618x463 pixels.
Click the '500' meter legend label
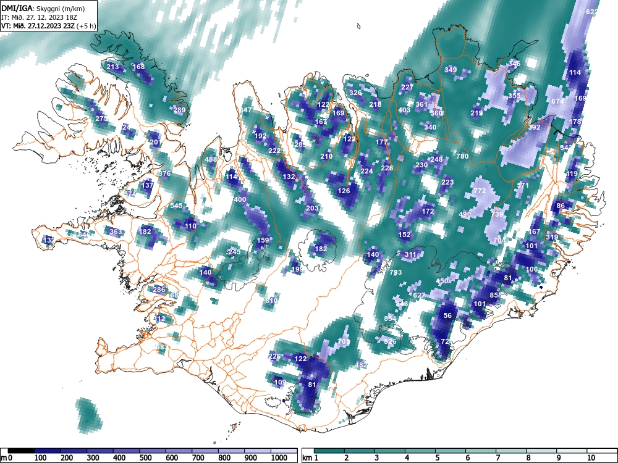click(x=145, y=458)
